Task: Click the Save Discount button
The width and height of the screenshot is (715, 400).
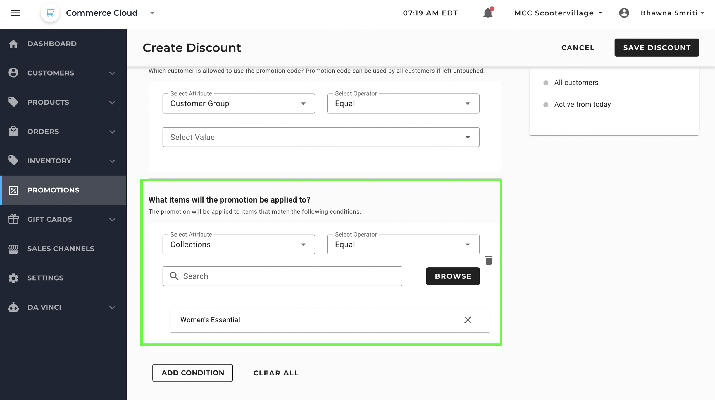Action: coord(656,48)
